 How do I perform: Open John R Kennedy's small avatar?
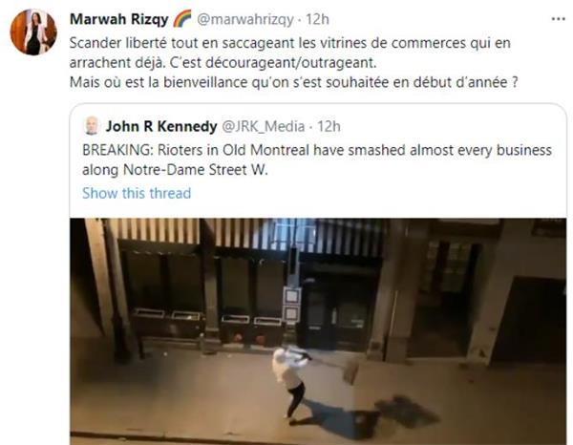(x=92, y=126)
